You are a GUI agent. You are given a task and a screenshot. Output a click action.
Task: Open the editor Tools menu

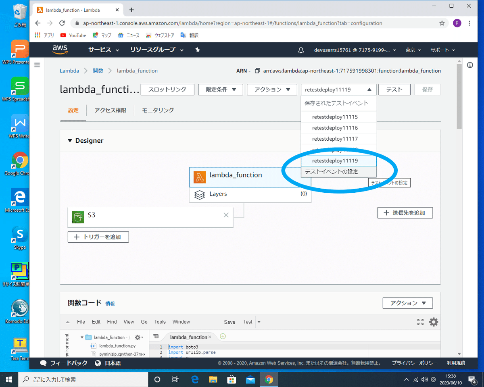point(160,322)
